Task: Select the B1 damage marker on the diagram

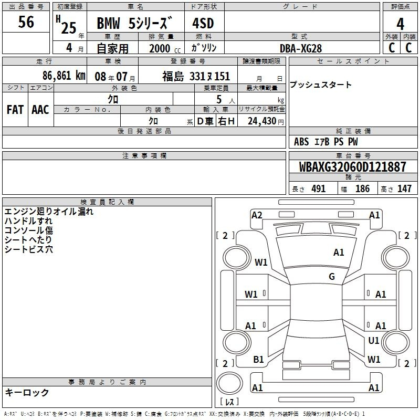Action: click(258, 360)
